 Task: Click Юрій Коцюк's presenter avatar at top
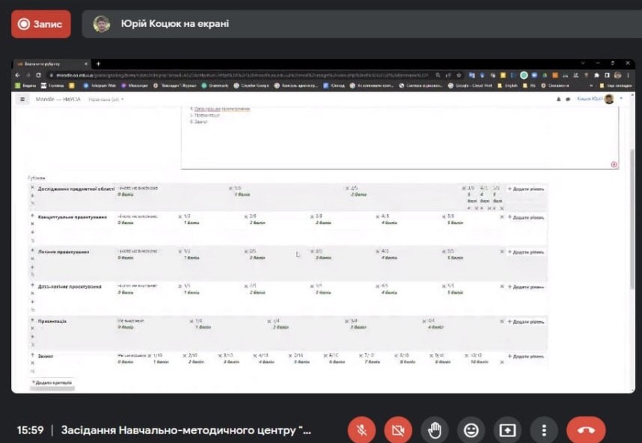[x=101, y=24]
